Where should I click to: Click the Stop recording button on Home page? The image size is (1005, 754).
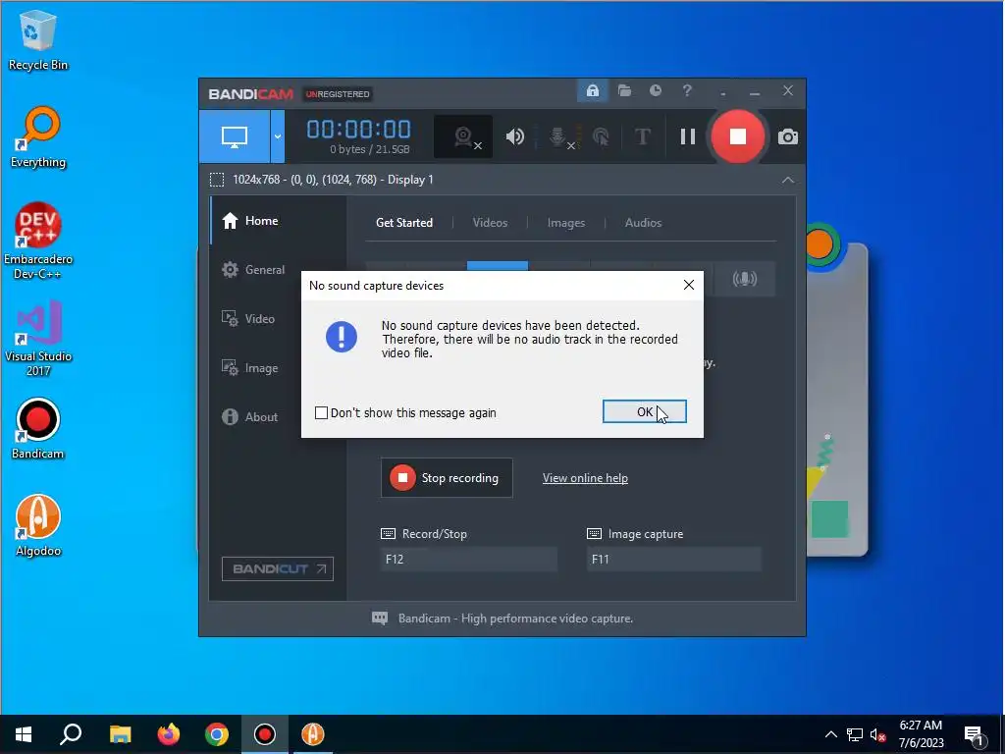point(447,478)
